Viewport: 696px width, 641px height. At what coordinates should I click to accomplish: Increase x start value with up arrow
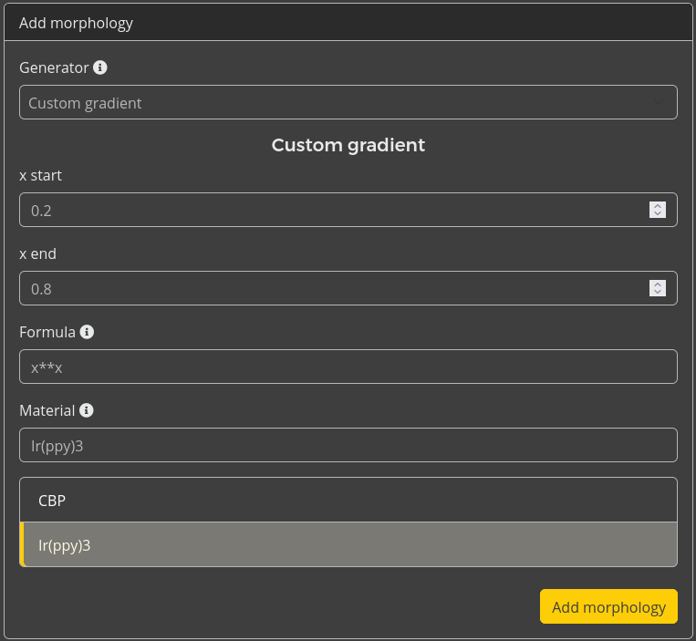click(x=657, y=206)
